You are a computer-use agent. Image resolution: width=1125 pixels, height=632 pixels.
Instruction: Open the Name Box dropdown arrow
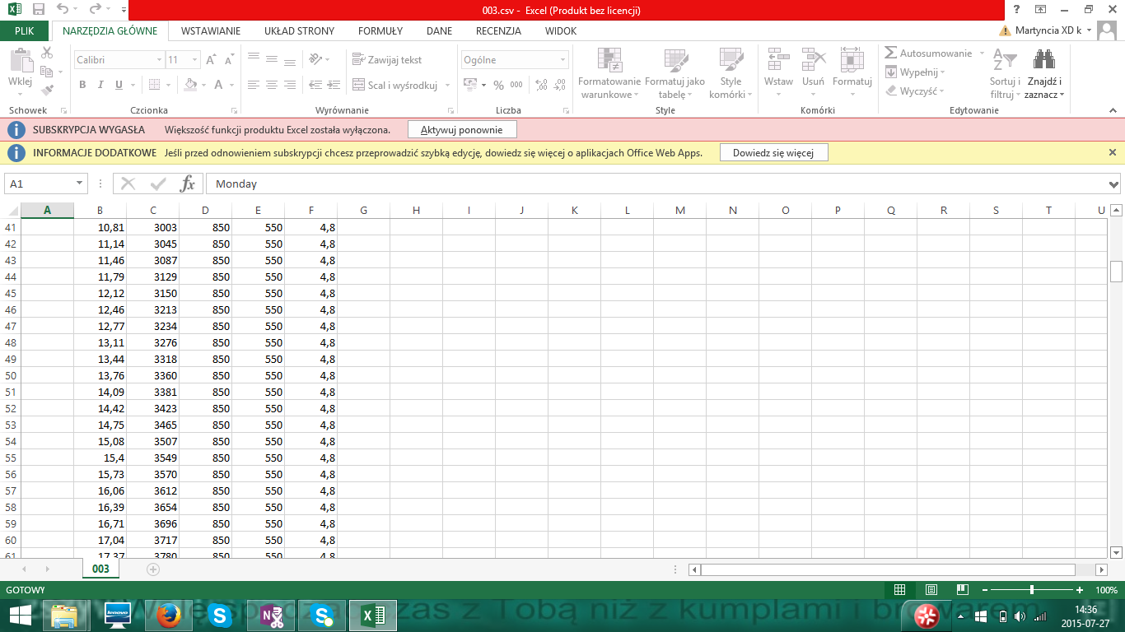coord(79,184)
